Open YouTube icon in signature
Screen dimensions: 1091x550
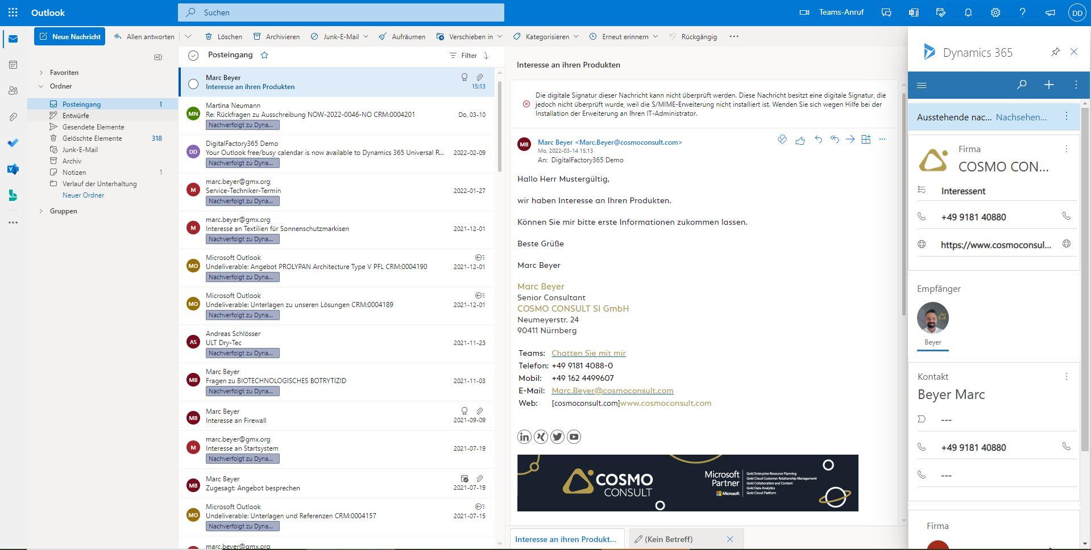574,436
